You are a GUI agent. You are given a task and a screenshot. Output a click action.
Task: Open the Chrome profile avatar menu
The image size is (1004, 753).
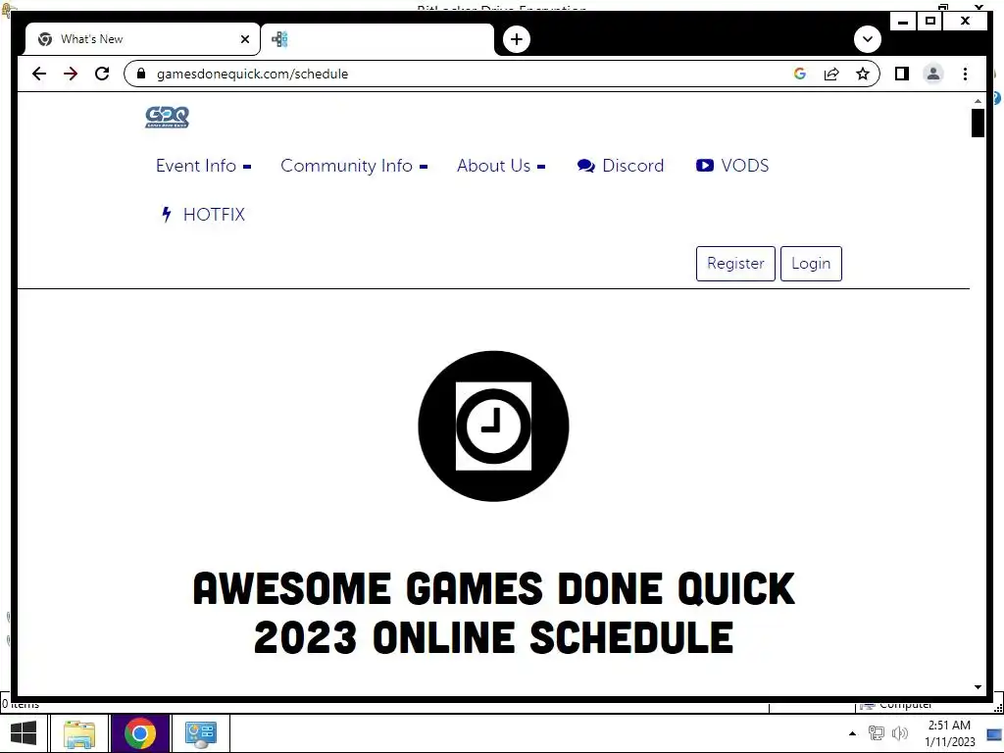pyautogui.click(x=933, y=74)
